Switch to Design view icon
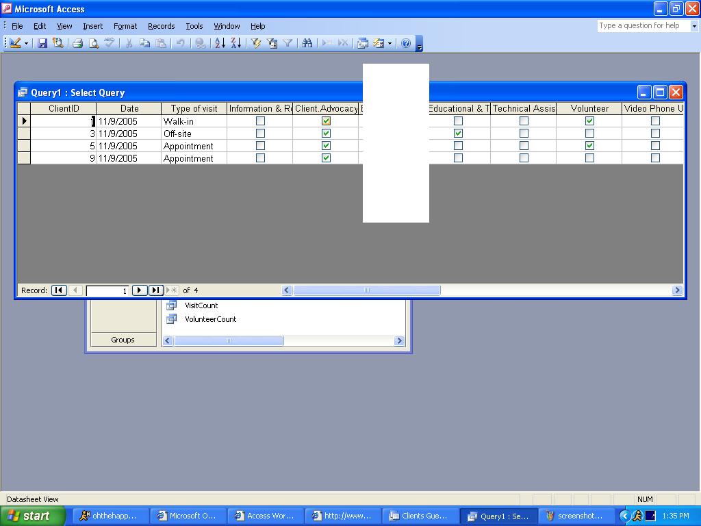 (x=15, y=43)
